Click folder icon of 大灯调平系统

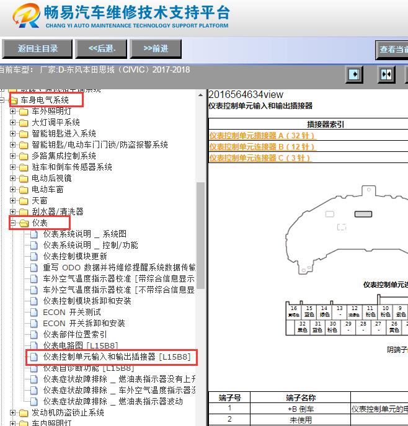point(24,123)
